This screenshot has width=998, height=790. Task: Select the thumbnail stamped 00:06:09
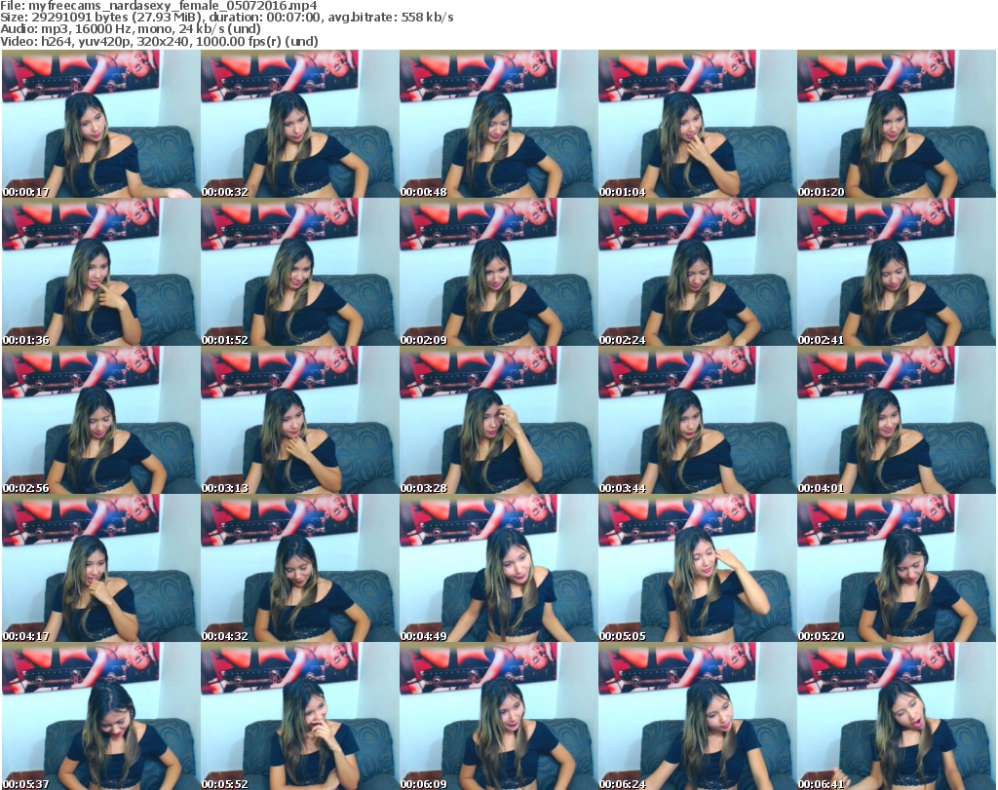498,716
